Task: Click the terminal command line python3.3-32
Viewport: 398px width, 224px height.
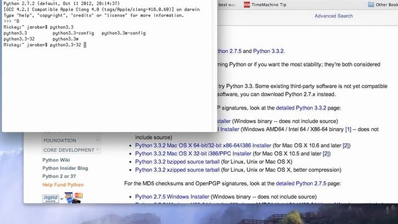Action: click(x=65, y=45)
